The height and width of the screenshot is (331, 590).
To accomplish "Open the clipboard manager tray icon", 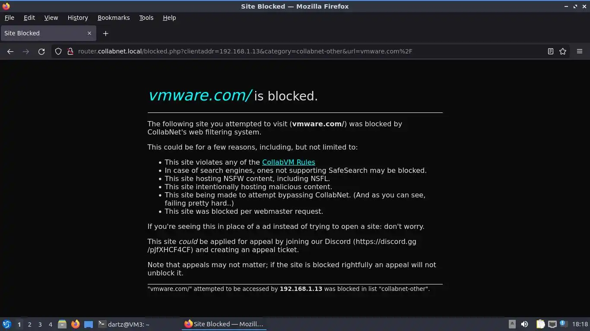I will point(540,324).
